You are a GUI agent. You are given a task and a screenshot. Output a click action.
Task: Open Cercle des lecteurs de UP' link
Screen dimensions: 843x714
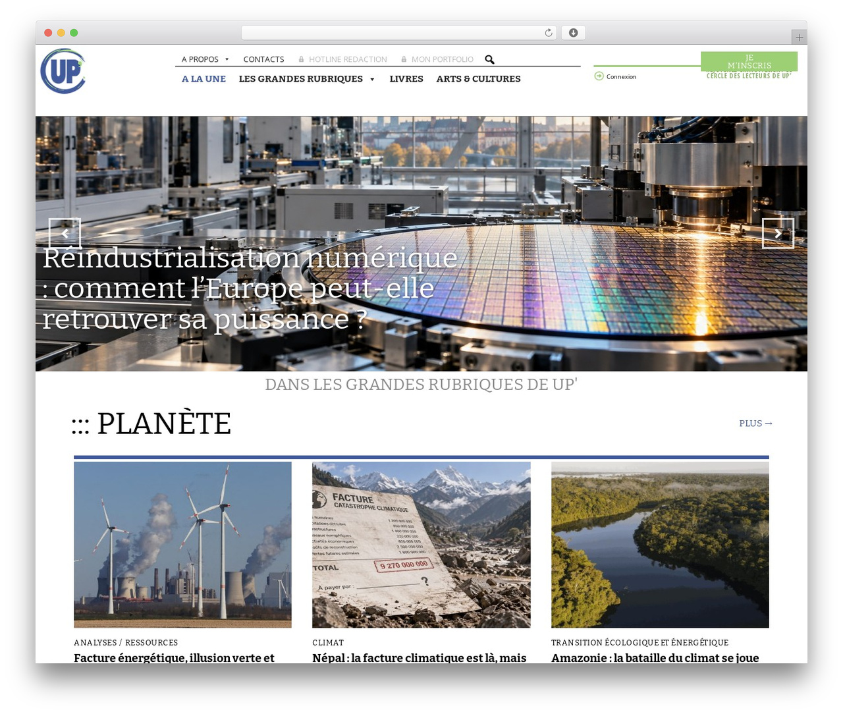[x=749, y=76]
